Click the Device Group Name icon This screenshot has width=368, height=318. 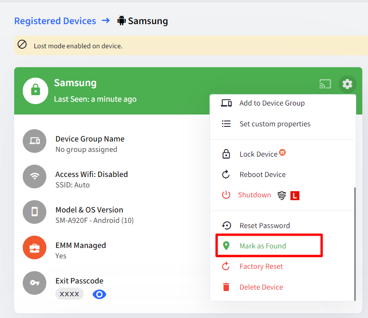35,141
